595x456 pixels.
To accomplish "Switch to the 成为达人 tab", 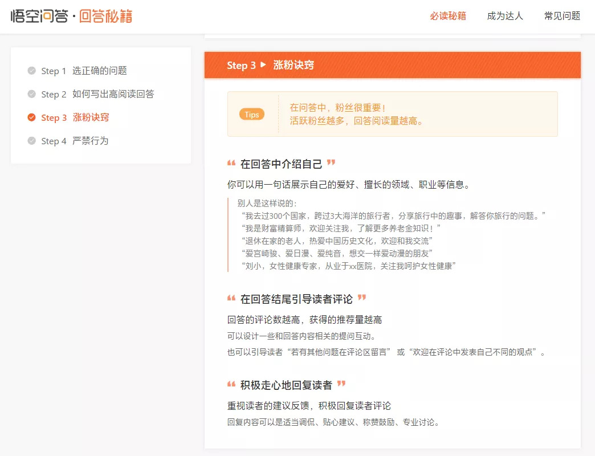I will [x=505, y=16].
